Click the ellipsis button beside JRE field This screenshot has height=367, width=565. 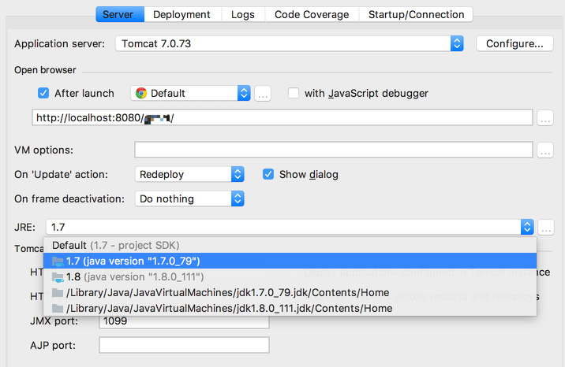[546, 227]
